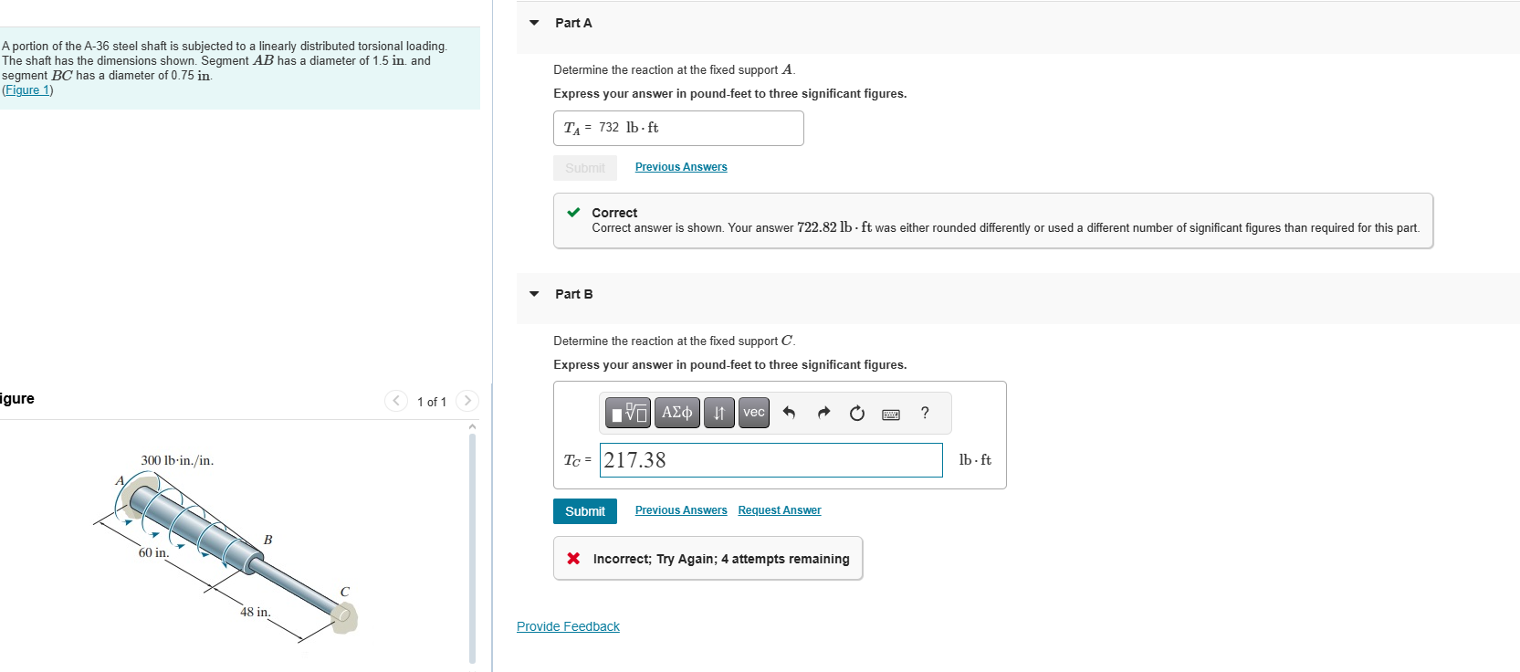Click the next figure arrow
This screenshot has height=672, width=1520.
point(467,401)
